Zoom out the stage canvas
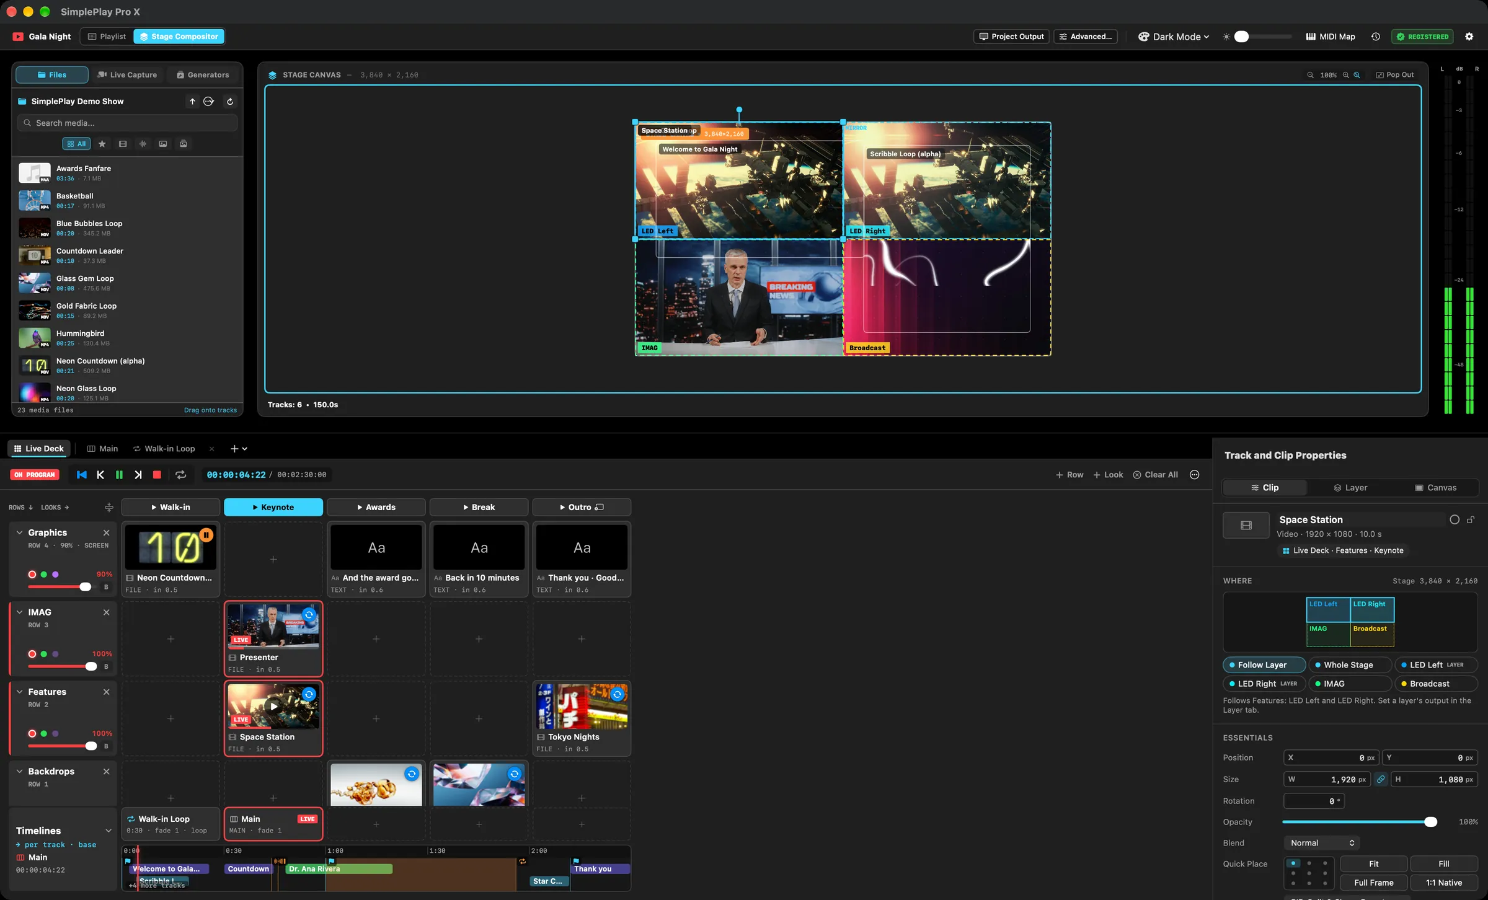The width and height of the screenshot is (1488, 900). (x=1310, y=75)
